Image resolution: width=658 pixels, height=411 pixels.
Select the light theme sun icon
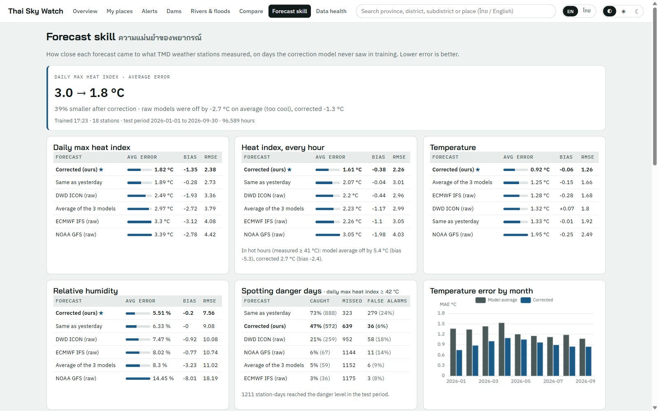click(x=623, y=11)
